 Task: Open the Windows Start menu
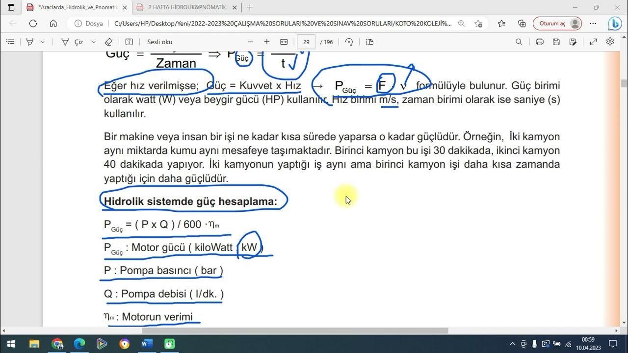[11, 344]
